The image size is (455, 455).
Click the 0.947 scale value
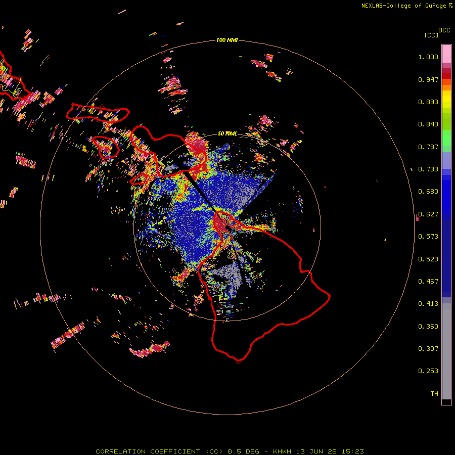pyautogui.click(x=428, y=79)
